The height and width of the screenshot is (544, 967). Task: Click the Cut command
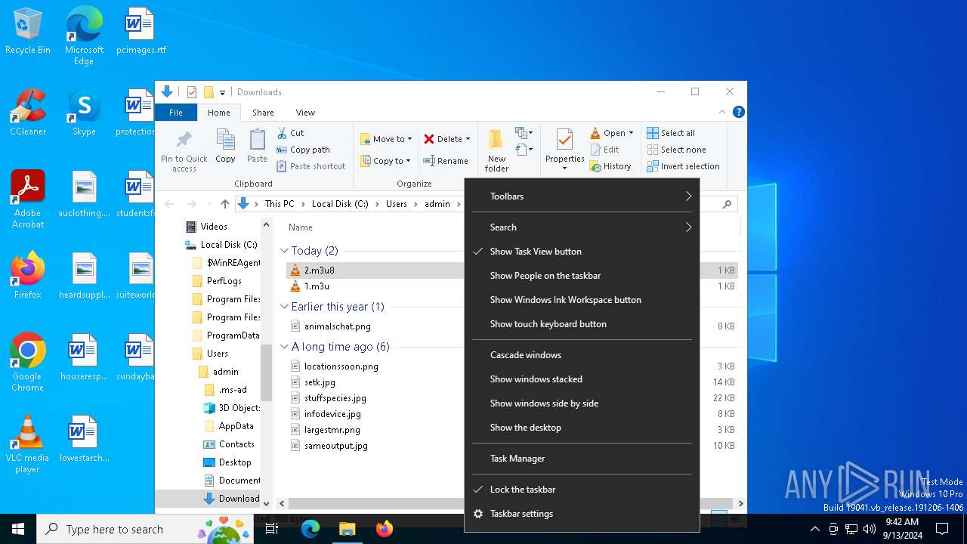click(290, 133)
